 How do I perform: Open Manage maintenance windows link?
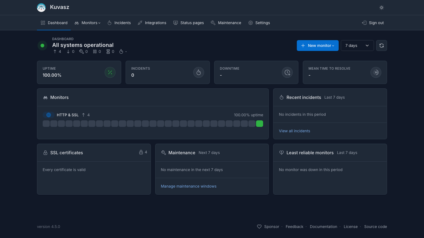189,186
